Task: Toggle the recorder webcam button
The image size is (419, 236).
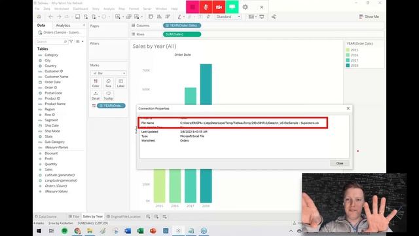Action: 219,7
